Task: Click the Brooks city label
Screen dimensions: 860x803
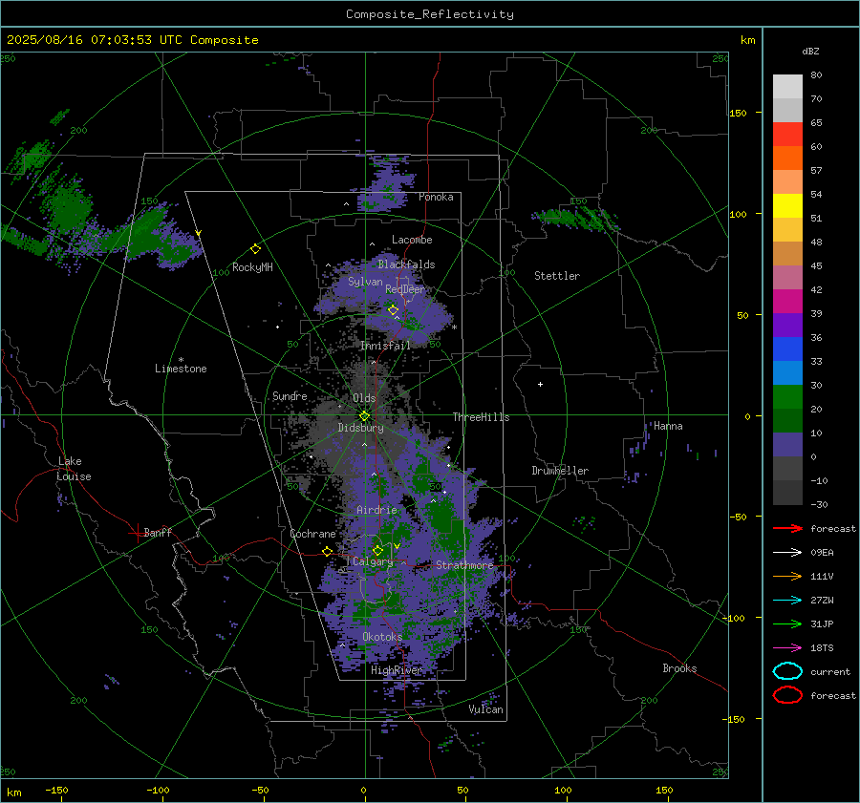Action: pos(679,668)
